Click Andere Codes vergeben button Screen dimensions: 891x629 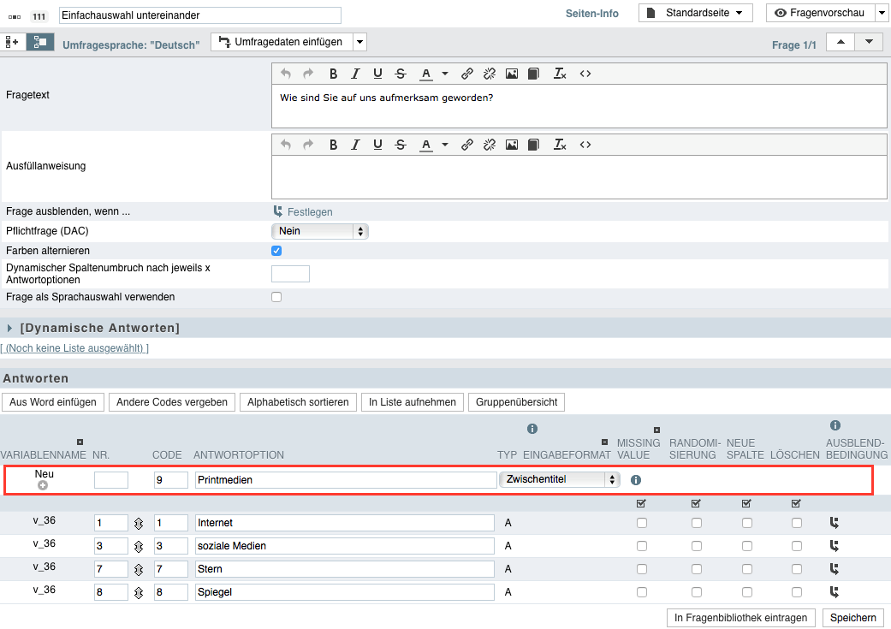coord(171,402)
